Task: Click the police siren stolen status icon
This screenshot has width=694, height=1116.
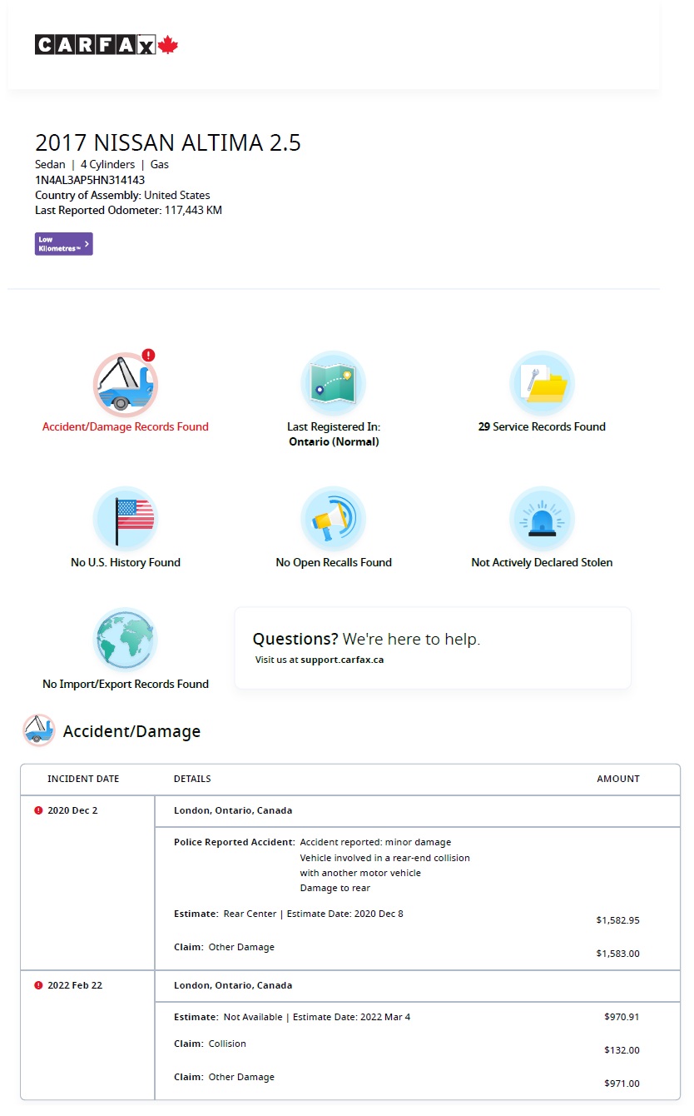Action: [x=542, y=520]
